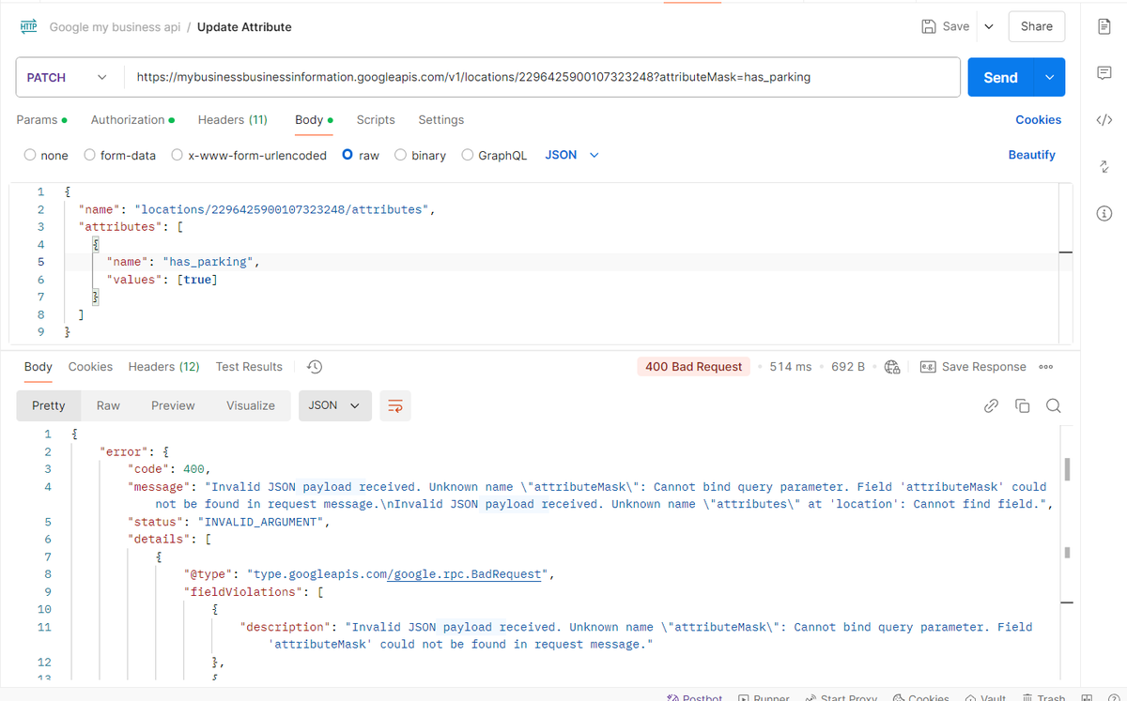This screenshot has width=1127, height=701.
Task: Click the Save floppy disk icon
Action: (929, 26)
